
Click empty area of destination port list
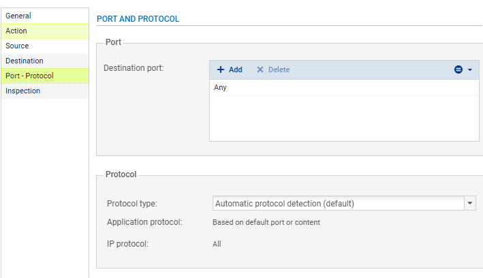point(341,119)
